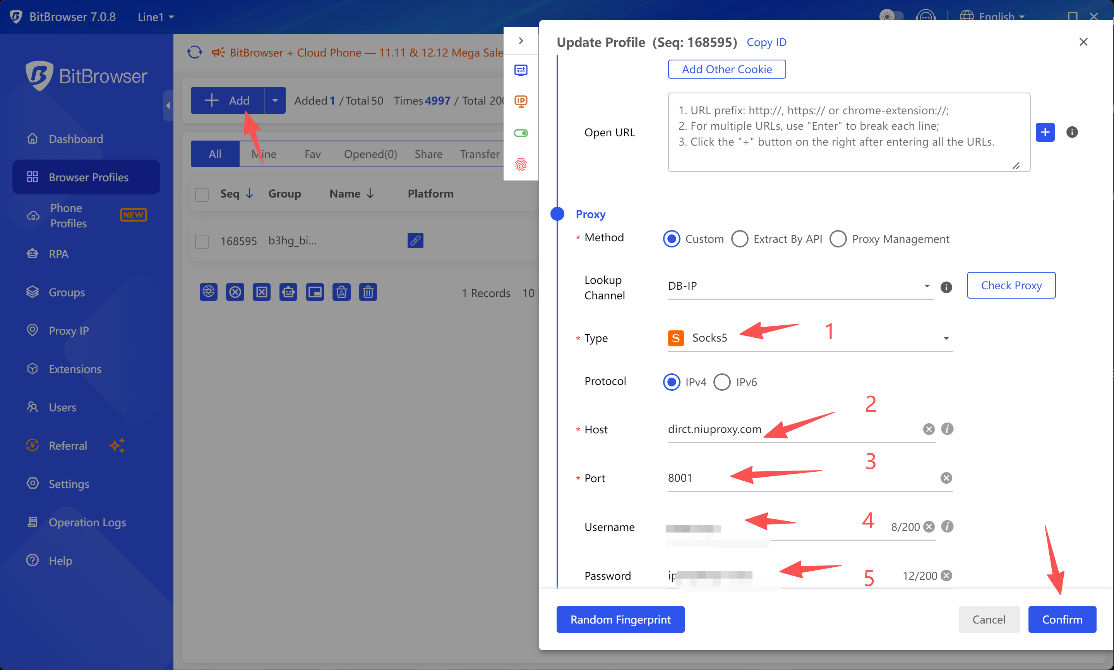Click the aperture icon in the batch toolbar

click(209, 292)
